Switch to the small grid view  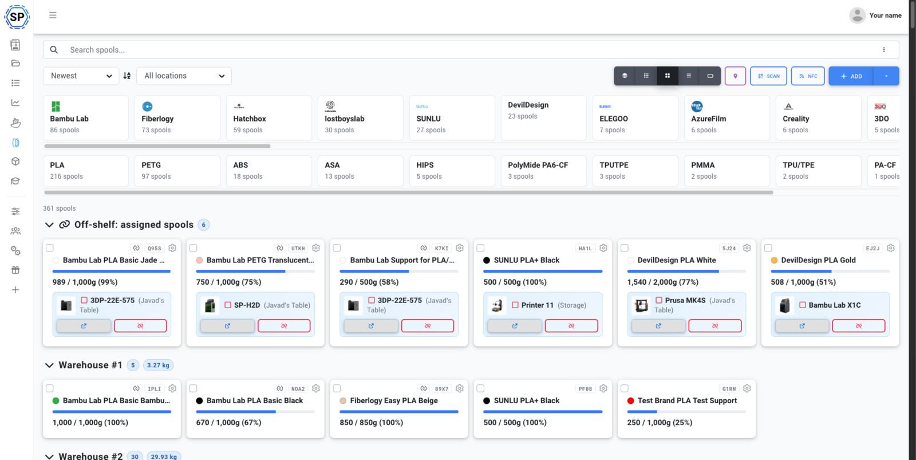click(646, 76)
